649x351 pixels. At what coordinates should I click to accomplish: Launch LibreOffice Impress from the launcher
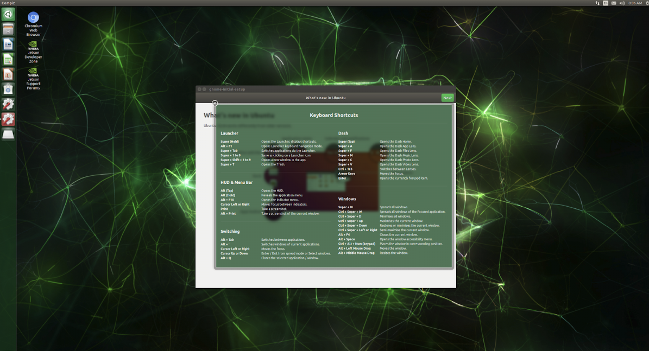pos(8,74)
